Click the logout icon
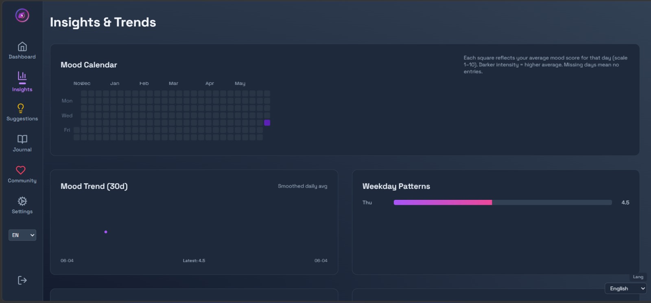The image size is (651, 303). (x=22, y=280)
